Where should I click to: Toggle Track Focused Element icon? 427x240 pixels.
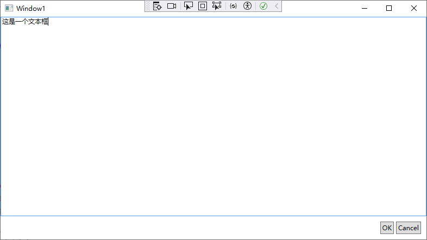pyautogui.click(x=217, y=6)
